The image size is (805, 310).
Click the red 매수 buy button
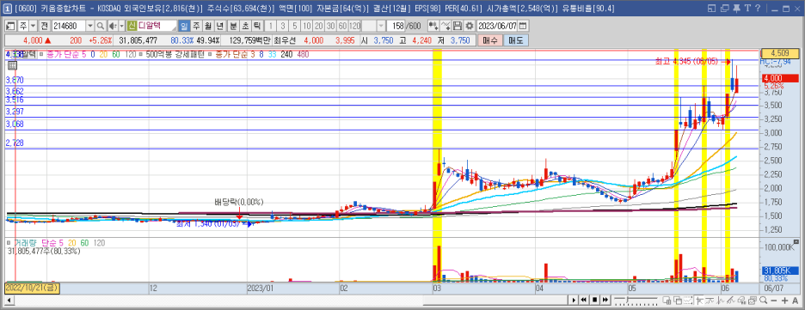click(489, 40)
